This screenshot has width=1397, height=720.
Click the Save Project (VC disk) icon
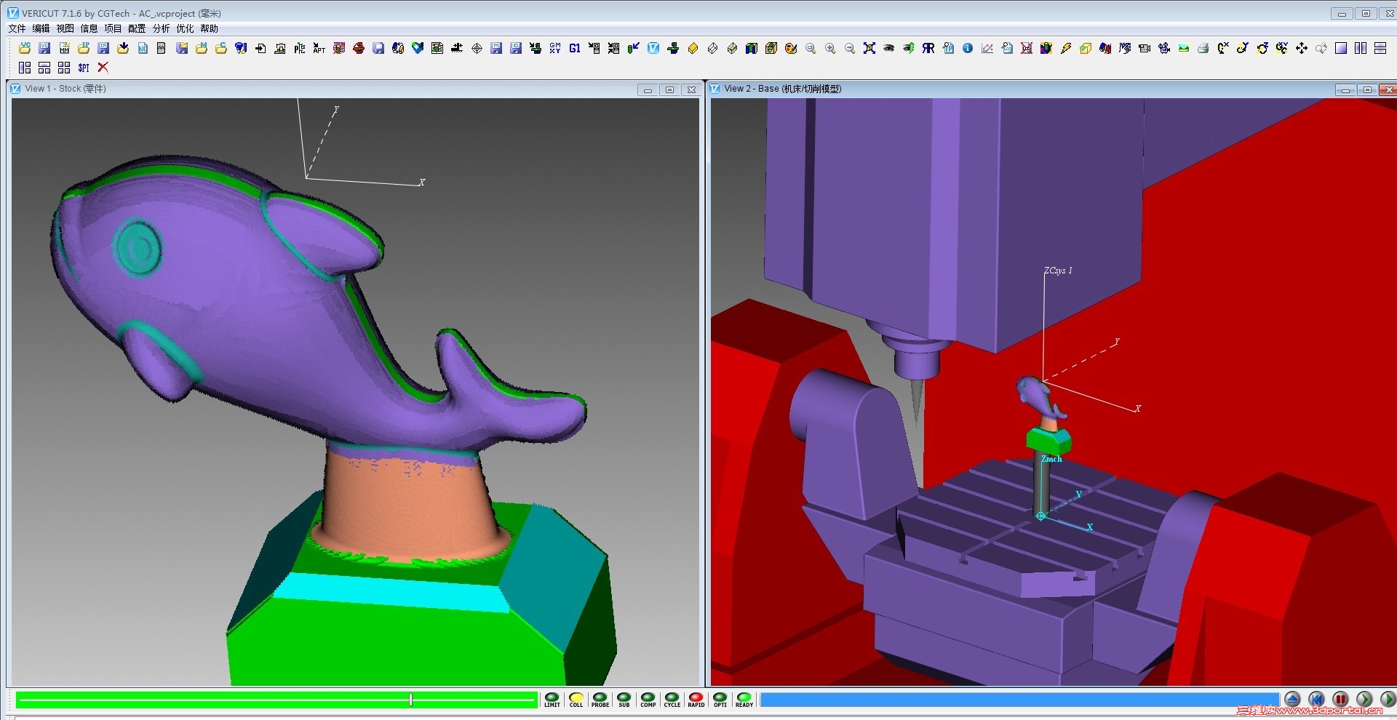pyautogui.click(x=44, y=48)
